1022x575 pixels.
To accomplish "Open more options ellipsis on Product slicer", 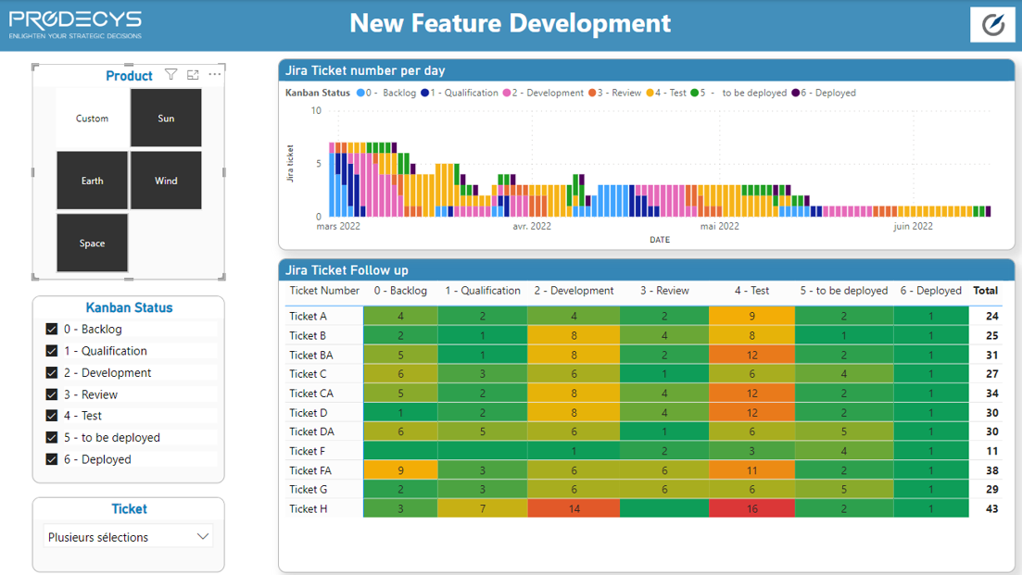I will point(214,74).
